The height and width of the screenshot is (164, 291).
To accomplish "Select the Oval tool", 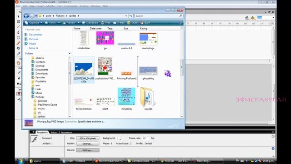I will [x=18, y=37].
